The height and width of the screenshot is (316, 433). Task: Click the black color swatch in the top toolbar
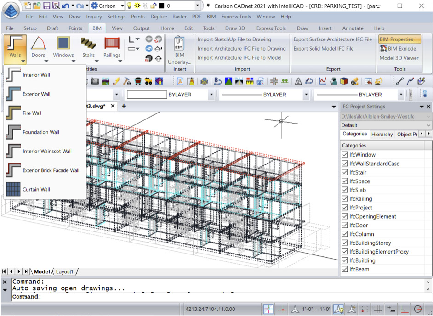tap(162, 6)
